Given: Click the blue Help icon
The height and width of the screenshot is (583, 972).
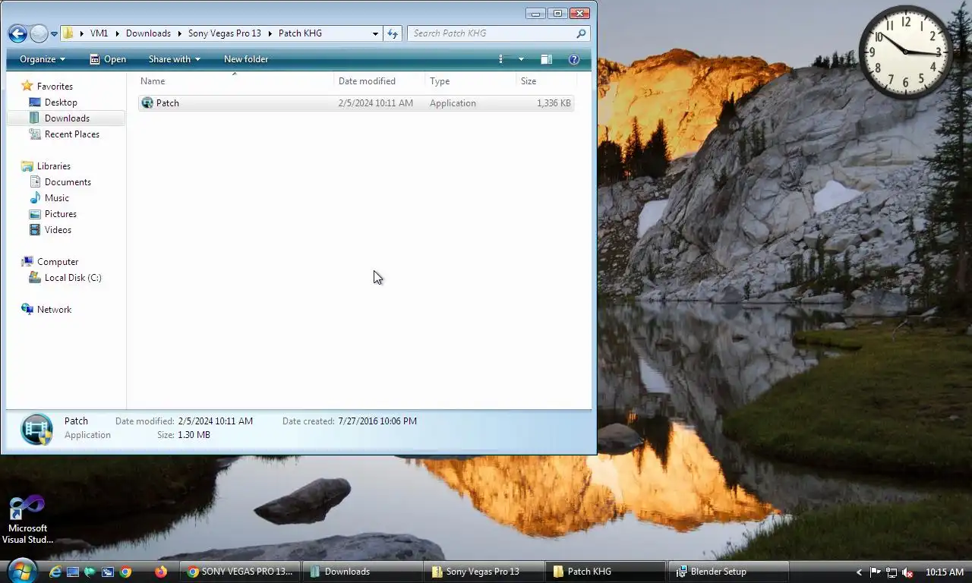Looking at the screenshot, I should 574,59.
